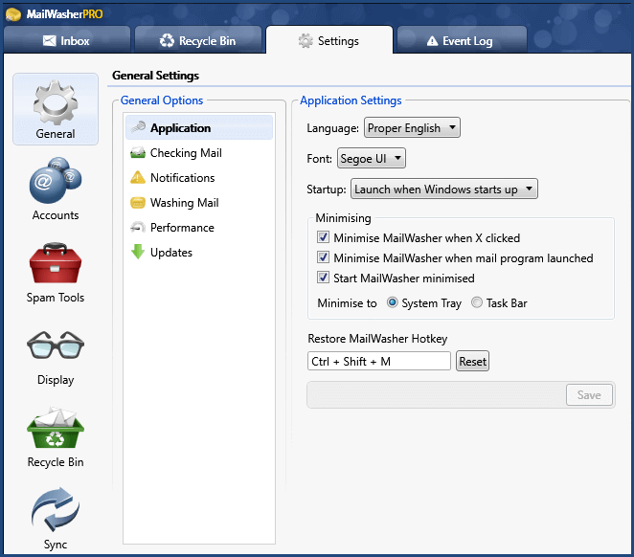Open the General settings gear icon
The image size is (634, 557).
(56, 102)
